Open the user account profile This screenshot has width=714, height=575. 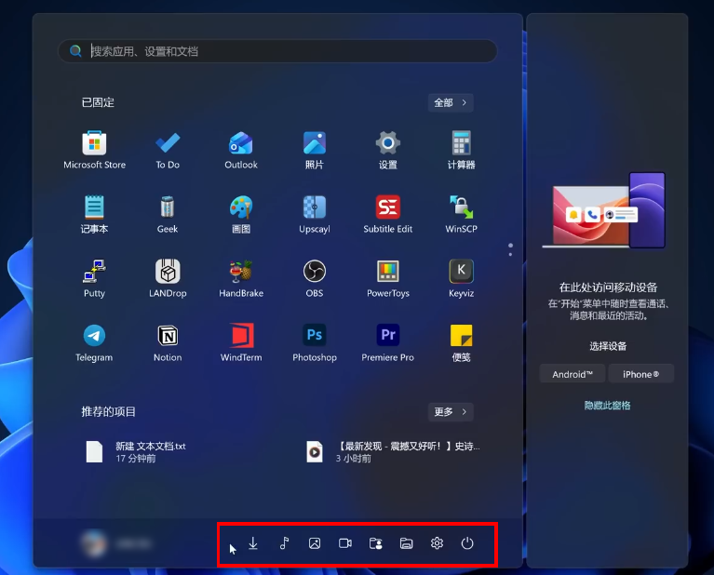(117, 543)
